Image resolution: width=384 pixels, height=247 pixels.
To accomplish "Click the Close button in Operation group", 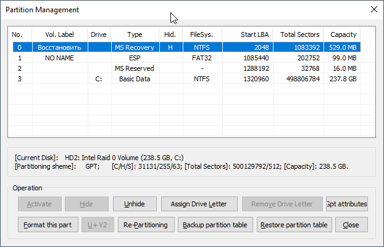I will [x=351, y=225].
